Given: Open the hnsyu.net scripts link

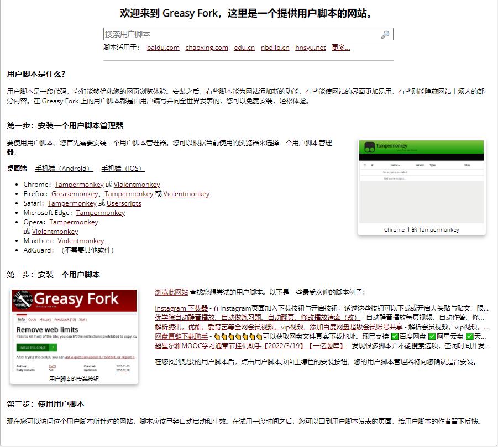Looking at the screenshot, I should pyautogui.click(x=310, y=48).
